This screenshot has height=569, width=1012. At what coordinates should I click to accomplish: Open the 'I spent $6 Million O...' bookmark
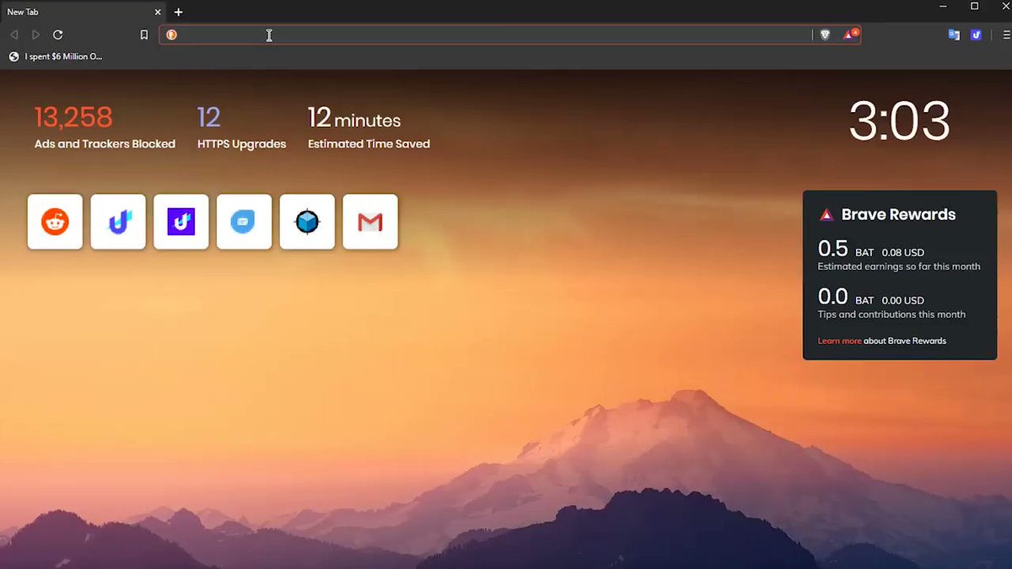(56, 56)
